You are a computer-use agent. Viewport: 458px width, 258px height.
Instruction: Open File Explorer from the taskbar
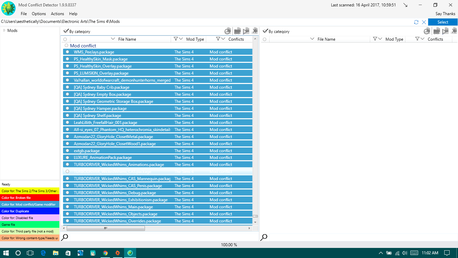tap(56, 253)
